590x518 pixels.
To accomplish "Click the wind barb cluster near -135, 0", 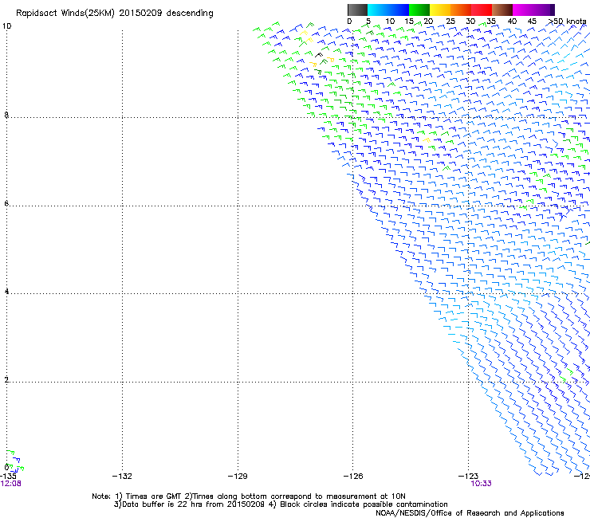I will [14, 461].
